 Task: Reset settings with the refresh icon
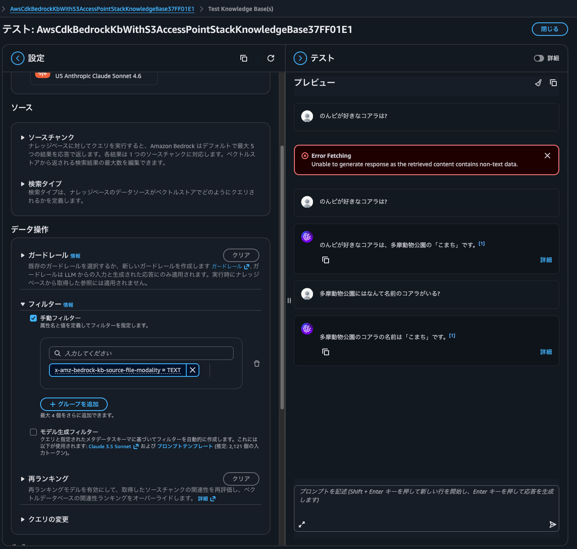click(271, 58)
